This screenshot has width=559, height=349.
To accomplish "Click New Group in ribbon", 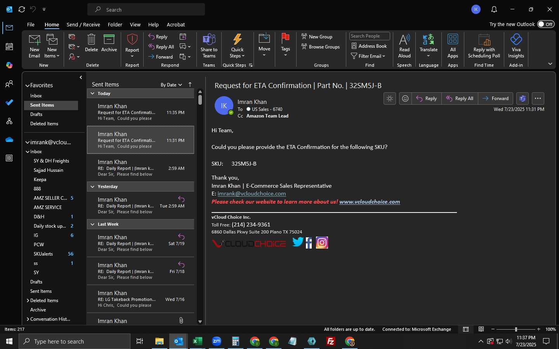I will [x=317, y=36].
